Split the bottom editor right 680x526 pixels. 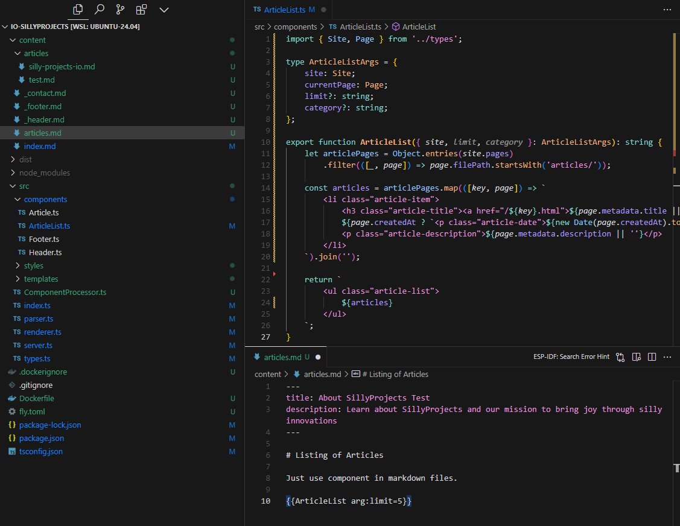652,357
